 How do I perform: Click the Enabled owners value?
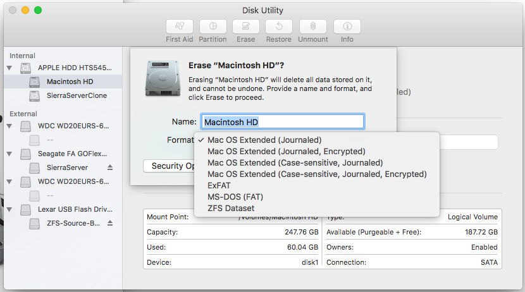(x=484, y=247)
